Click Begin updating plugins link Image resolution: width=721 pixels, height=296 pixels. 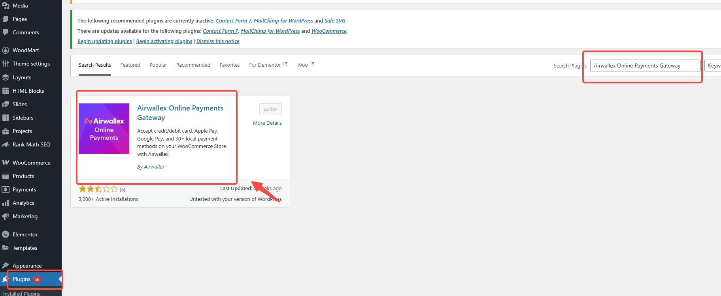click(105, 41)
